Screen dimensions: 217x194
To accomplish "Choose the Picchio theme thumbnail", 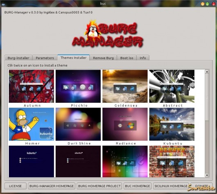I will pos(78,86).
